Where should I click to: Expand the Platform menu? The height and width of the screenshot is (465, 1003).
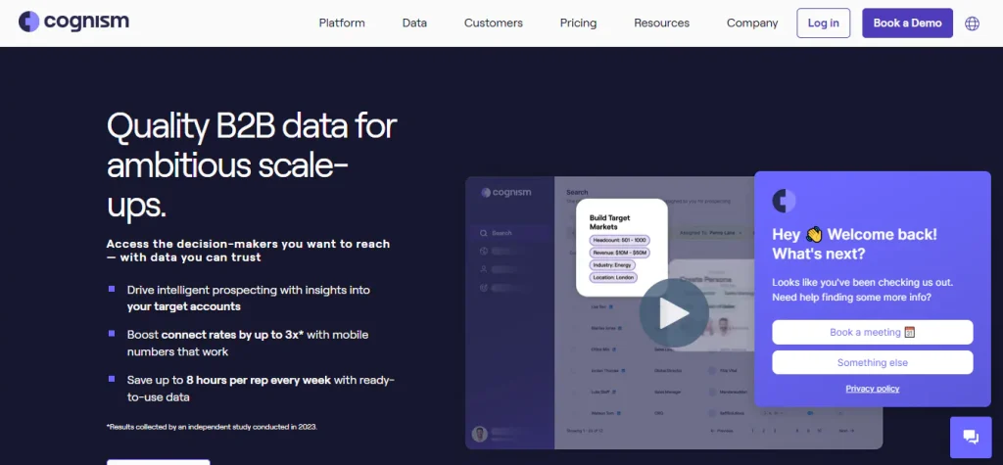(342, 23)
